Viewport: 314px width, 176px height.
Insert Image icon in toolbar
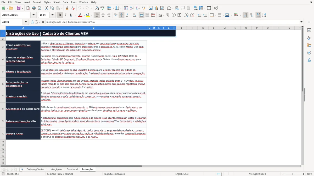pos(151,8)
